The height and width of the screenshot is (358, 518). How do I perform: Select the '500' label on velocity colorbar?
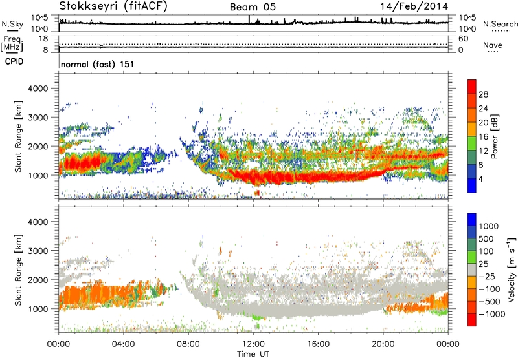[x=486, y=239]
